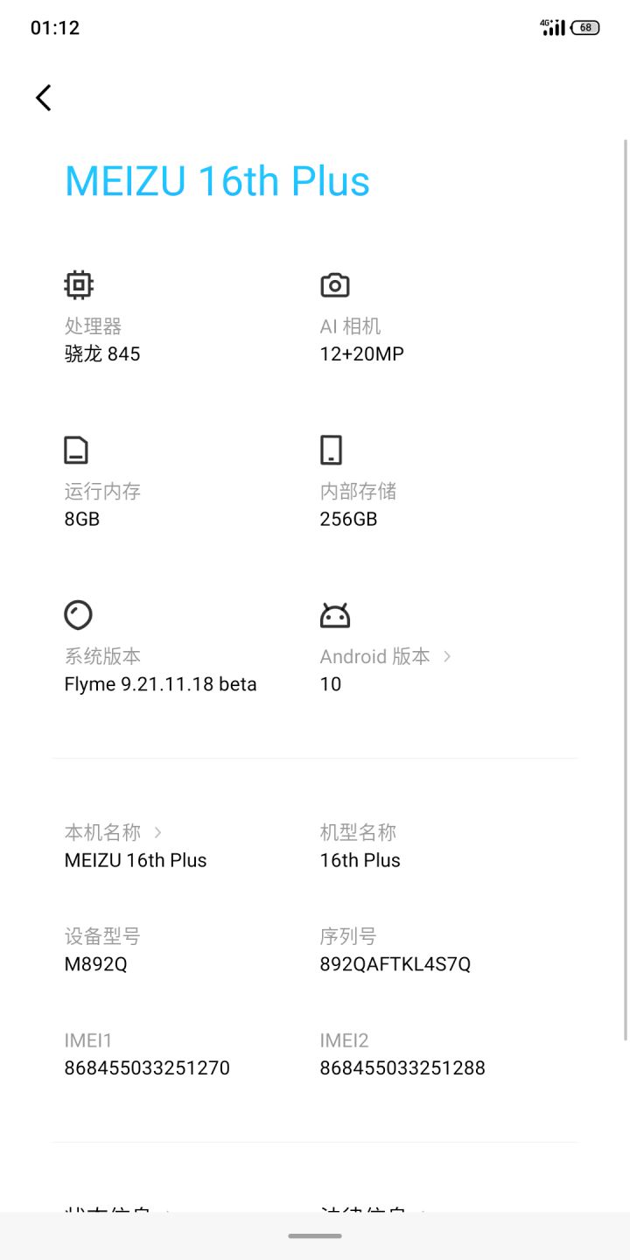Click the bottom navigation gesture bar

click(315, 1236)
